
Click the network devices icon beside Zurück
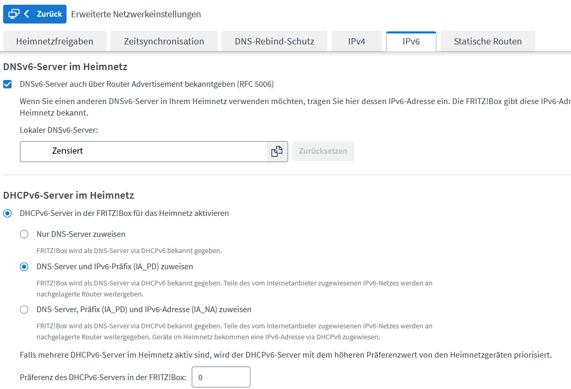14,14
